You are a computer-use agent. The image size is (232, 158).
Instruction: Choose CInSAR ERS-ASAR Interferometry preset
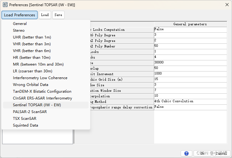(x=46, y=98)
